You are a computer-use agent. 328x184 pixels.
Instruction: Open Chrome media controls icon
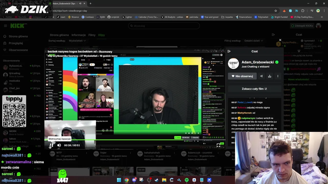pyautogui.click(x=312, y=11)
